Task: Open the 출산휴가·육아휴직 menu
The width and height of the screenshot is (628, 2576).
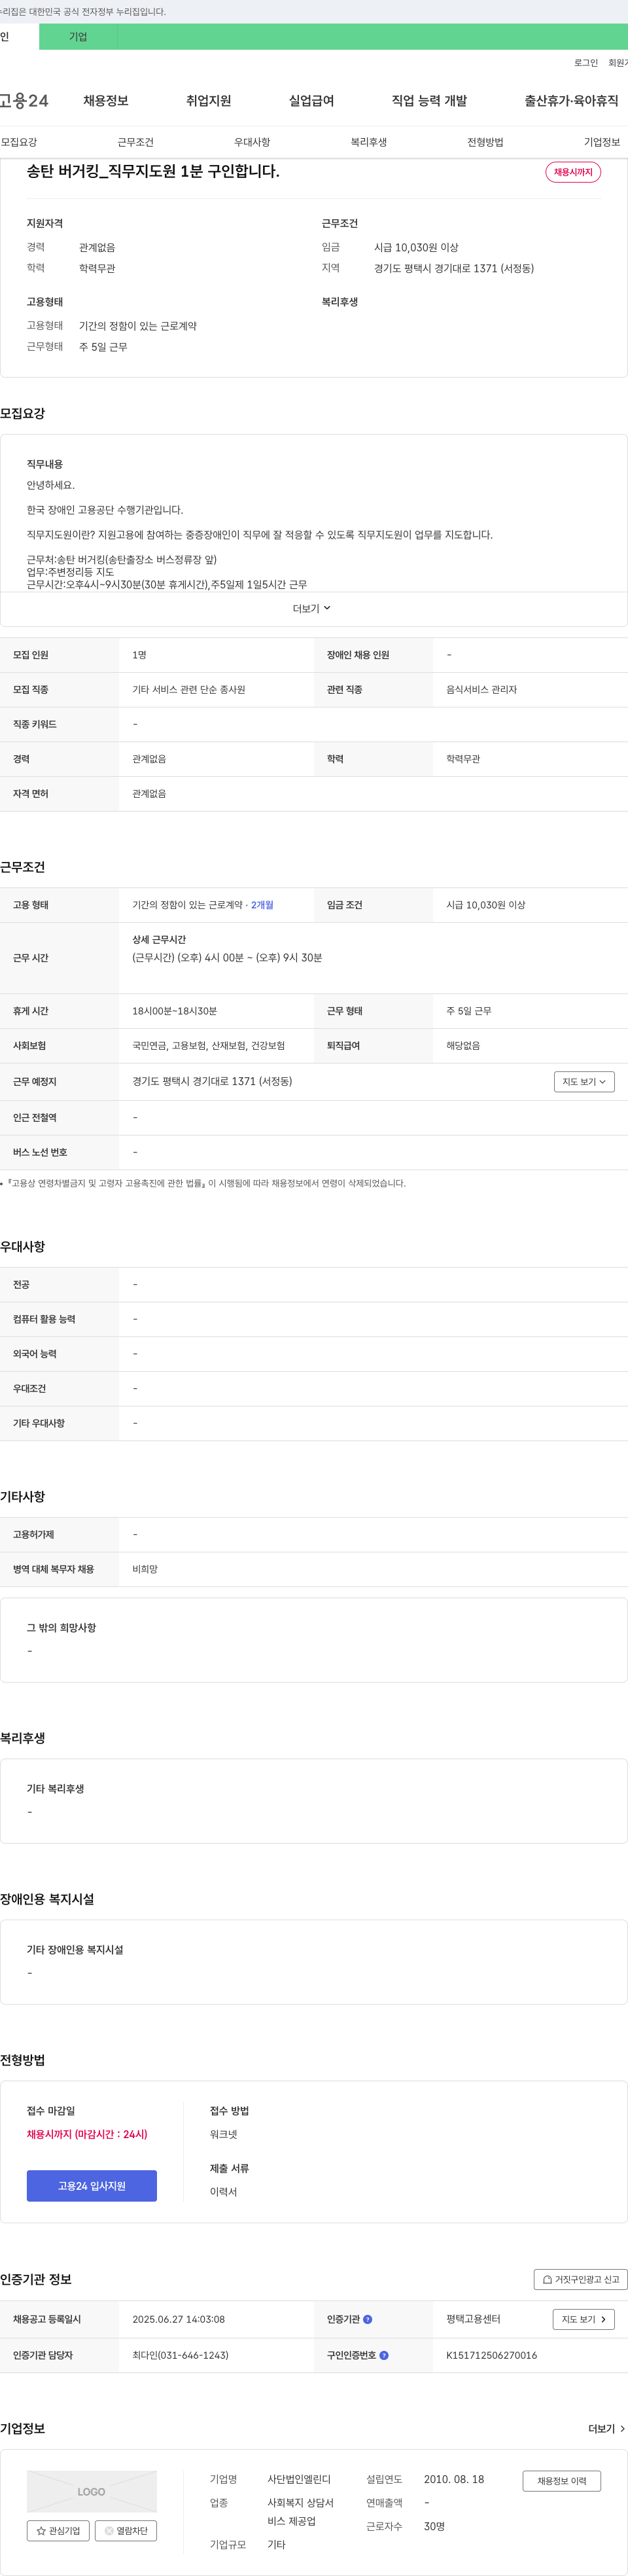Action: coord(572,101)
